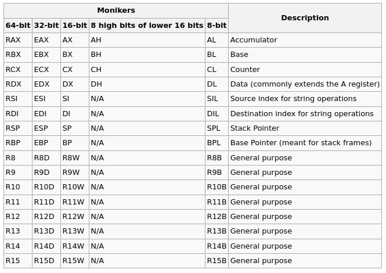The width and height of the screenshot is (386, 273).
Task: Click the Monikers header cell
Action: pos(116,10)
